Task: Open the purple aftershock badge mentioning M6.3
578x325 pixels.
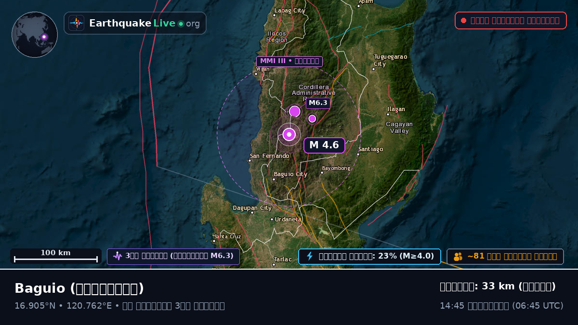Action: [173, 256]
